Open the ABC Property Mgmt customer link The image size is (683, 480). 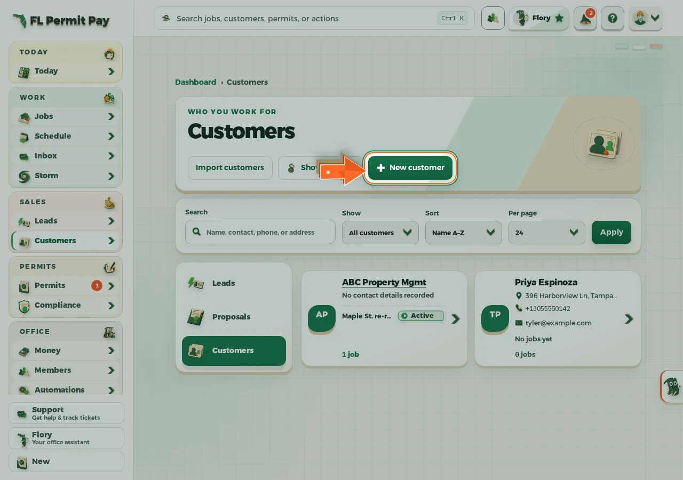coord(384,282)
